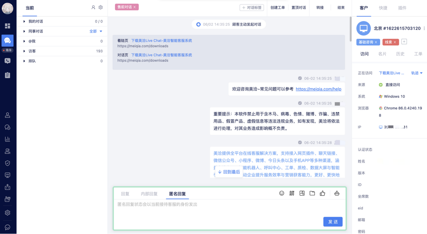Open the meiqia.com/help link
The image size is (427, 234).
[318, 89]
